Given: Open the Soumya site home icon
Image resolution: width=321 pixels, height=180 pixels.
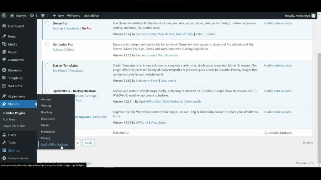Looking at the screenshot, I should [12, 16].
